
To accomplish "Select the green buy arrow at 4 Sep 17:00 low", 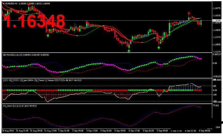I will click(x=129, y=51).
